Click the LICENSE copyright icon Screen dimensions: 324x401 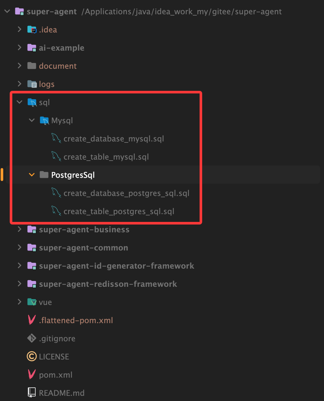click(32, 357)
